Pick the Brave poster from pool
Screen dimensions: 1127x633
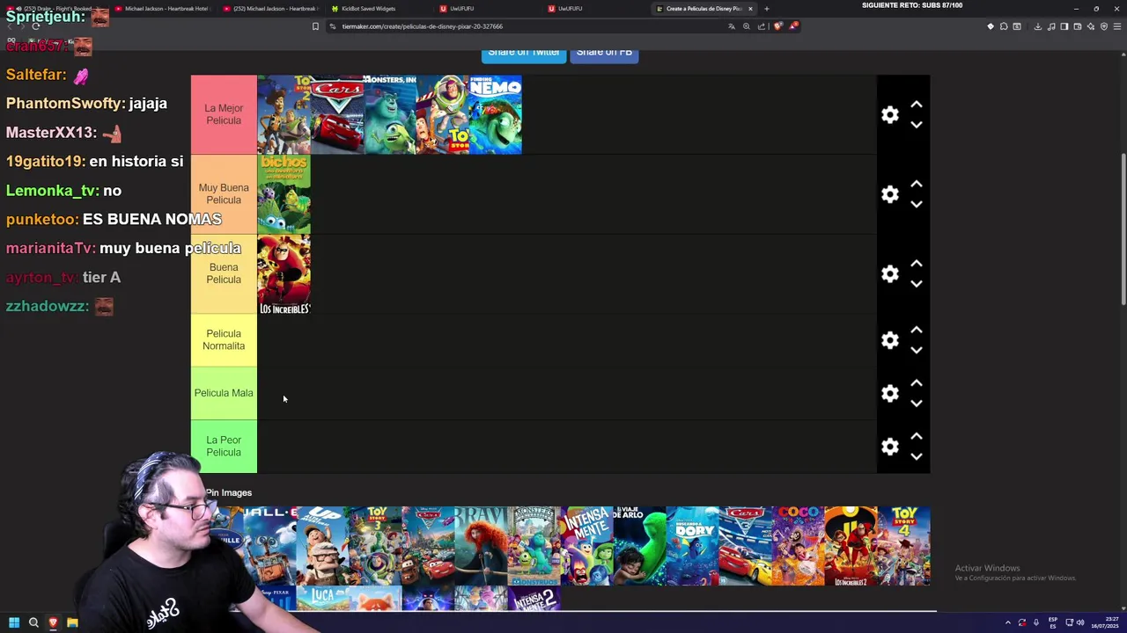[481, 546]
